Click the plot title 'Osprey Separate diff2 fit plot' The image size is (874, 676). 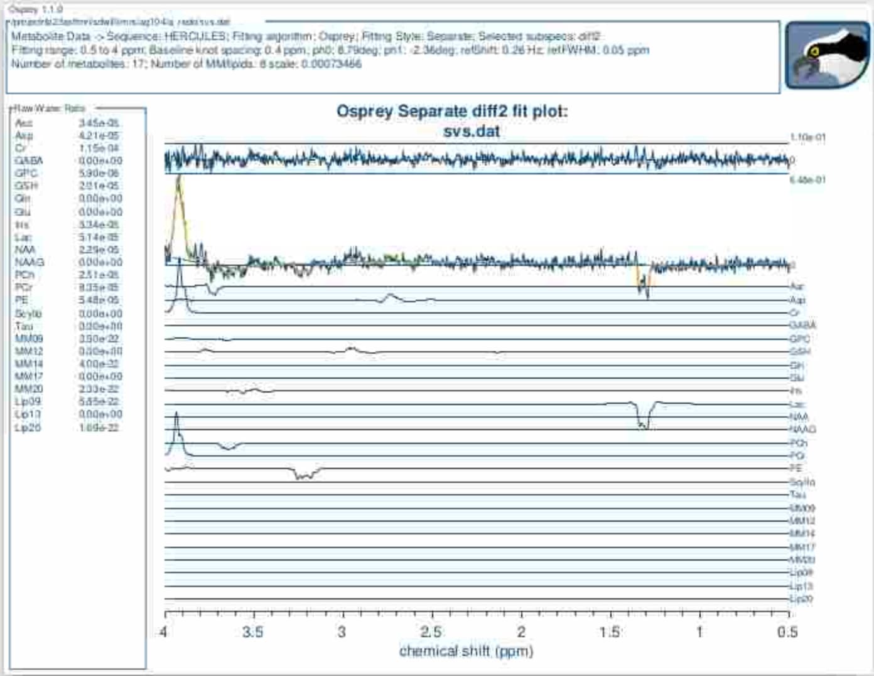(x=452, y=112)
